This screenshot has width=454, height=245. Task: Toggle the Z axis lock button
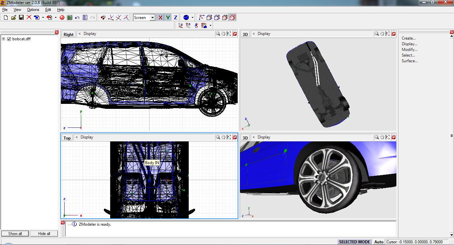pyautogui.click(x=175, y=18)
